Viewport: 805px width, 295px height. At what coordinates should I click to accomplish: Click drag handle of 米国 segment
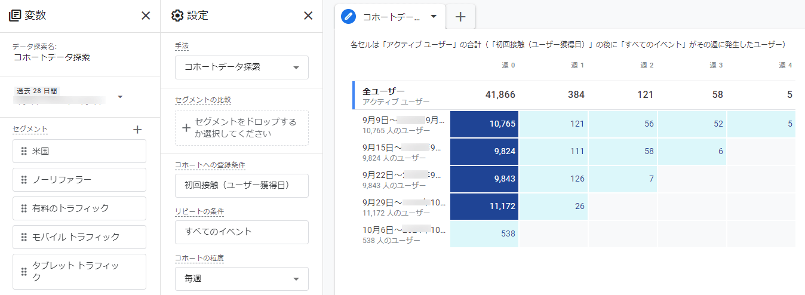24,151
